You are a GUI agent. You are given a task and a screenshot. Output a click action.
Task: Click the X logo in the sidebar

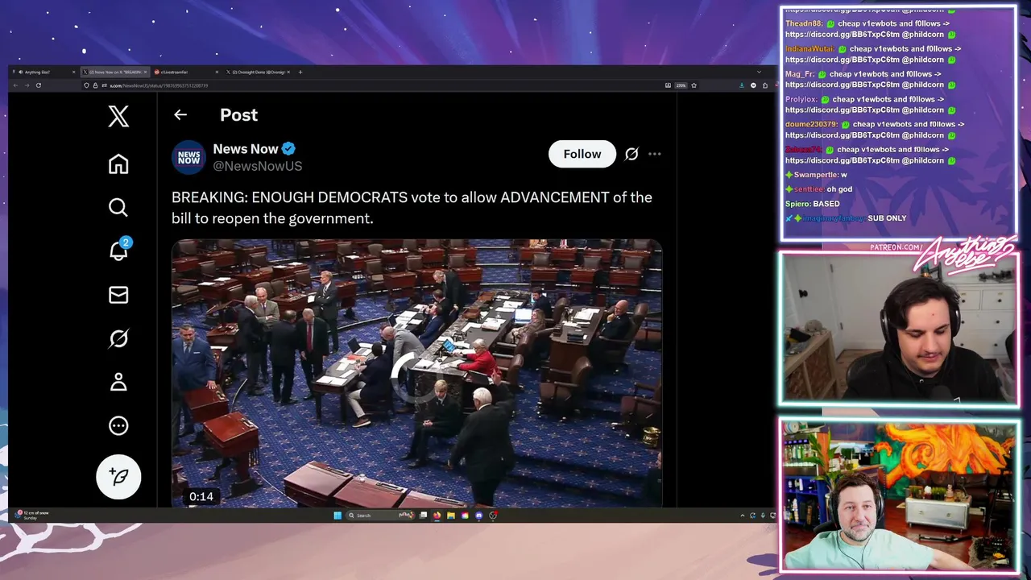pyautogui.click(x=118, y=116)
